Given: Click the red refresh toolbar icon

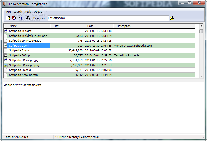Looking at the screenshot, I should coord(14,18).
